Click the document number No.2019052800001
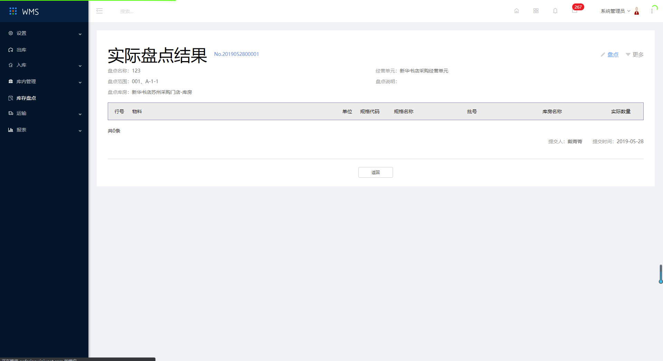This screenshot has width=663, height=361. (237, 54)
